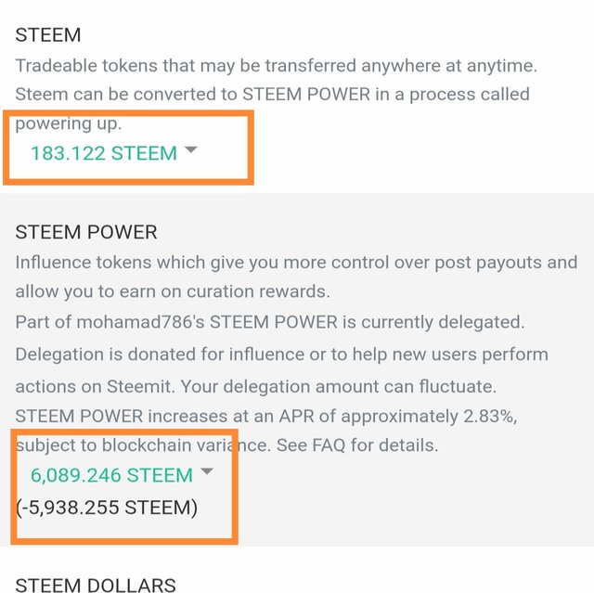This screenshot has height=593, width=594.
Task: Click the 'Steem can be converted' sentence
Action: [272, 95]
